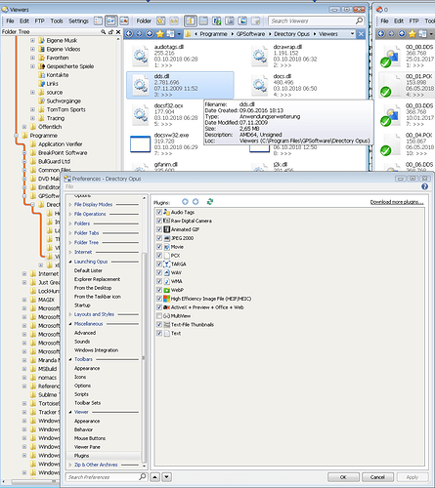Expand Zip & Other Archives category
The height and width of the screenshot is (488, 435).
tap(70, 465)
